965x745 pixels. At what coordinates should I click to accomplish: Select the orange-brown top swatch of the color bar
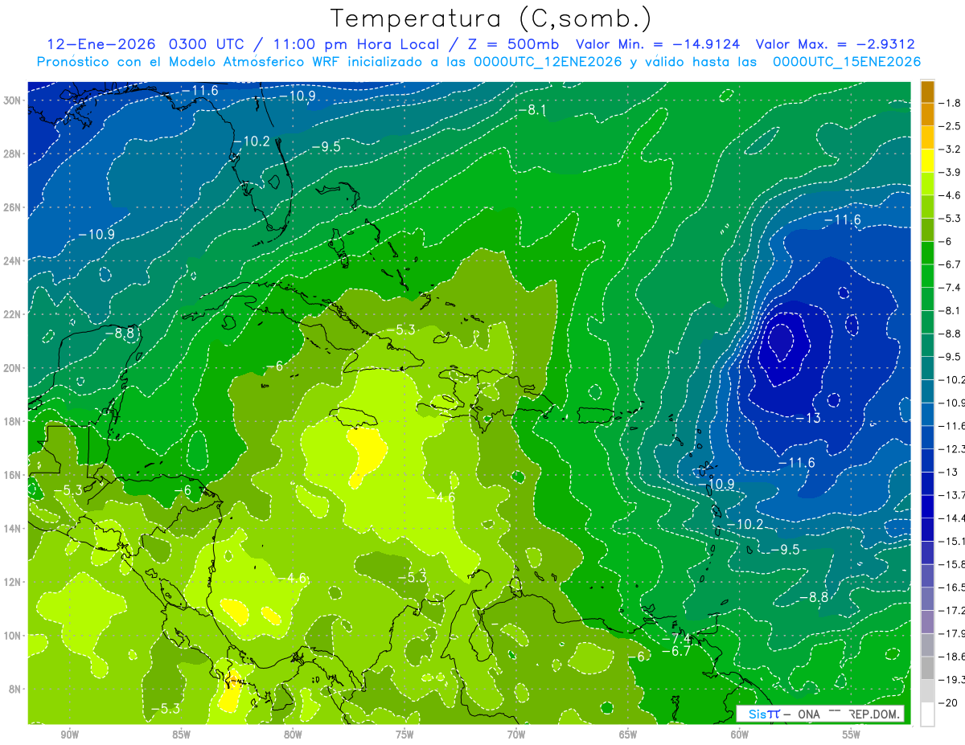[927, 92]
